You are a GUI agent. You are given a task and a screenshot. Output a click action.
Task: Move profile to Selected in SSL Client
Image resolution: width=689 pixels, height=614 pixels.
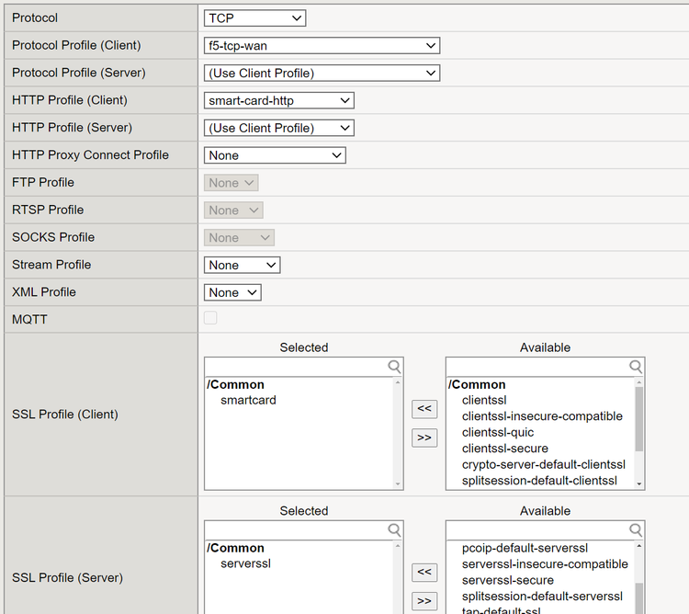(424, 409)
